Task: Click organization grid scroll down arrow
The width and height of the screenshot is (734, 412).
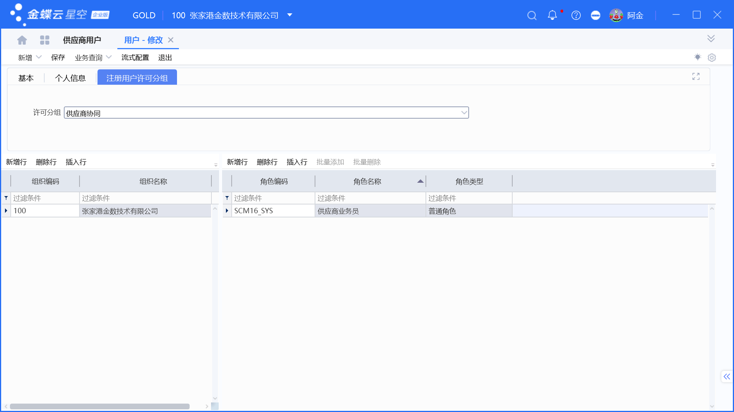Action: coord(215,398)
